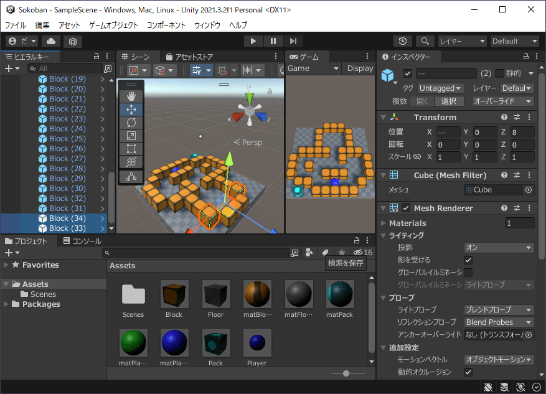Open the Blend Probes reflection dropdown
The image size is (546, 394).
[499, 322]
